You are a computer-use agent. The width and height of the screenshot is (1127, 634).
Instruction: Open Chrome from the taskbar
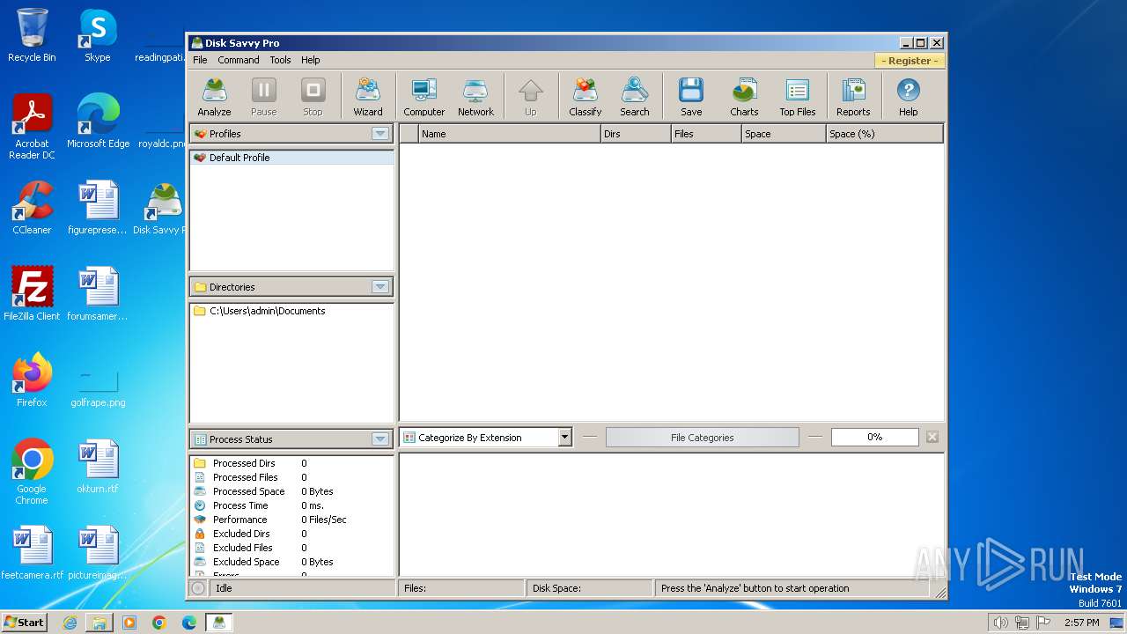pos(159,623)
